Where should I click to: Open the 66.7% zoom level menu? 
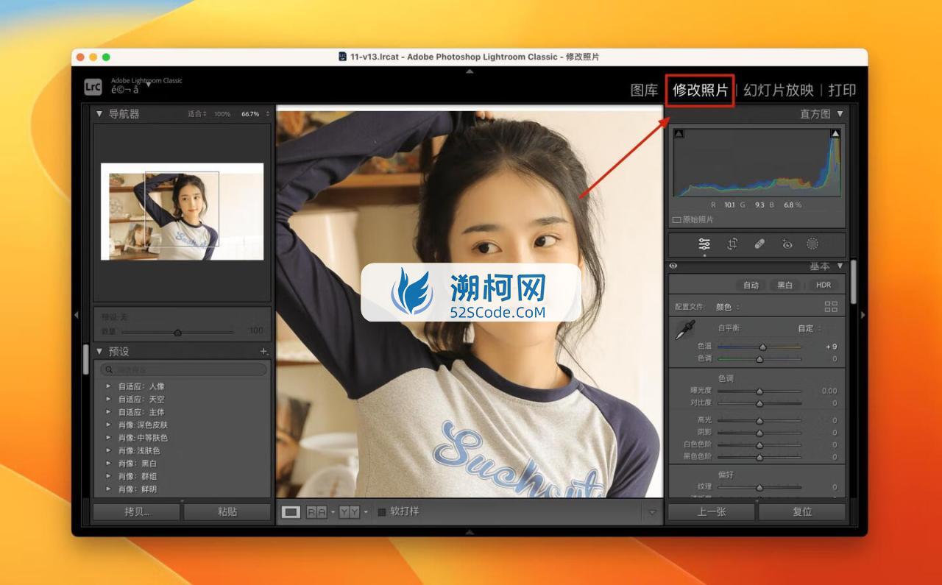point(254,114)
